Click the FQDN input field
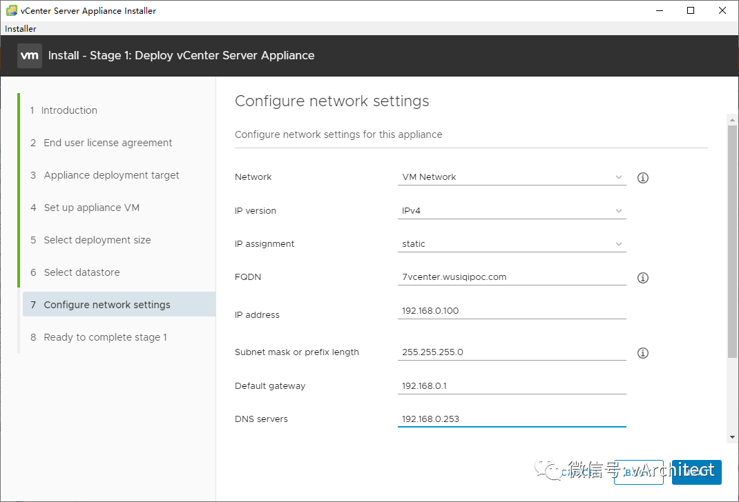The image size is (739, 502). [512, 277]
